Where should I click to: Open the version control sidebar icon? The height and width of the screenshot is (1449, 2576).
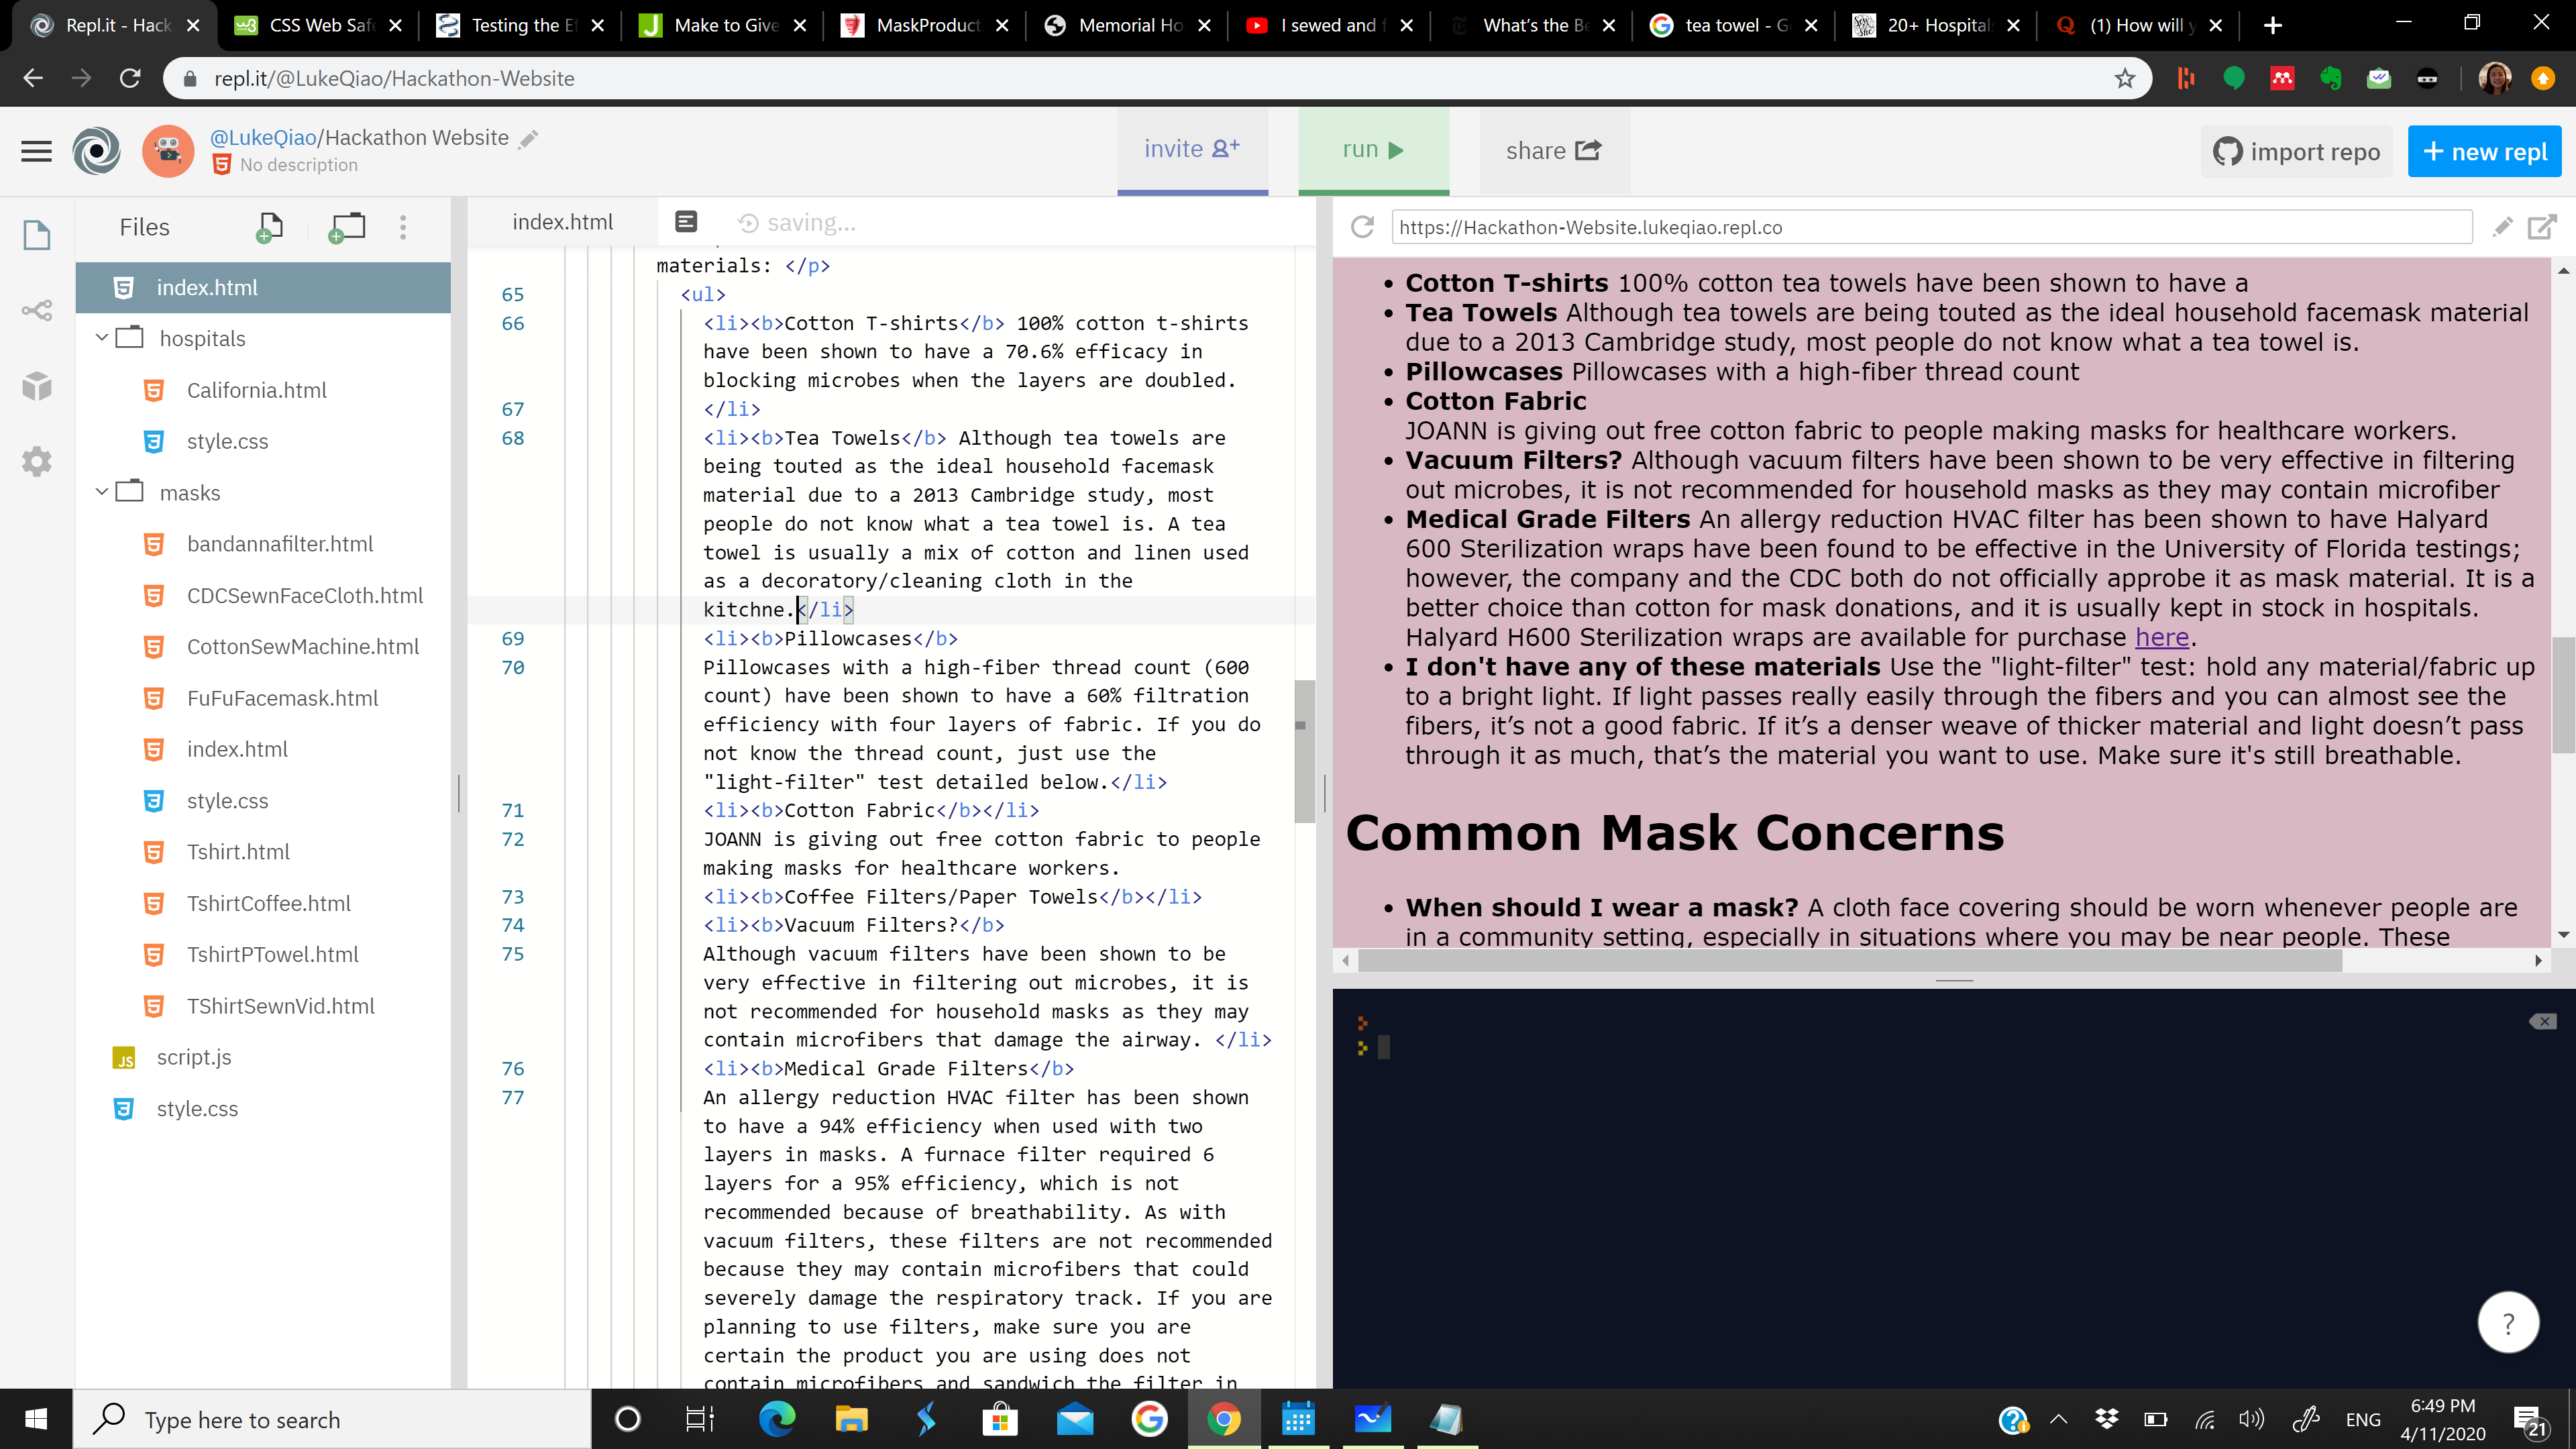[37, 311]
